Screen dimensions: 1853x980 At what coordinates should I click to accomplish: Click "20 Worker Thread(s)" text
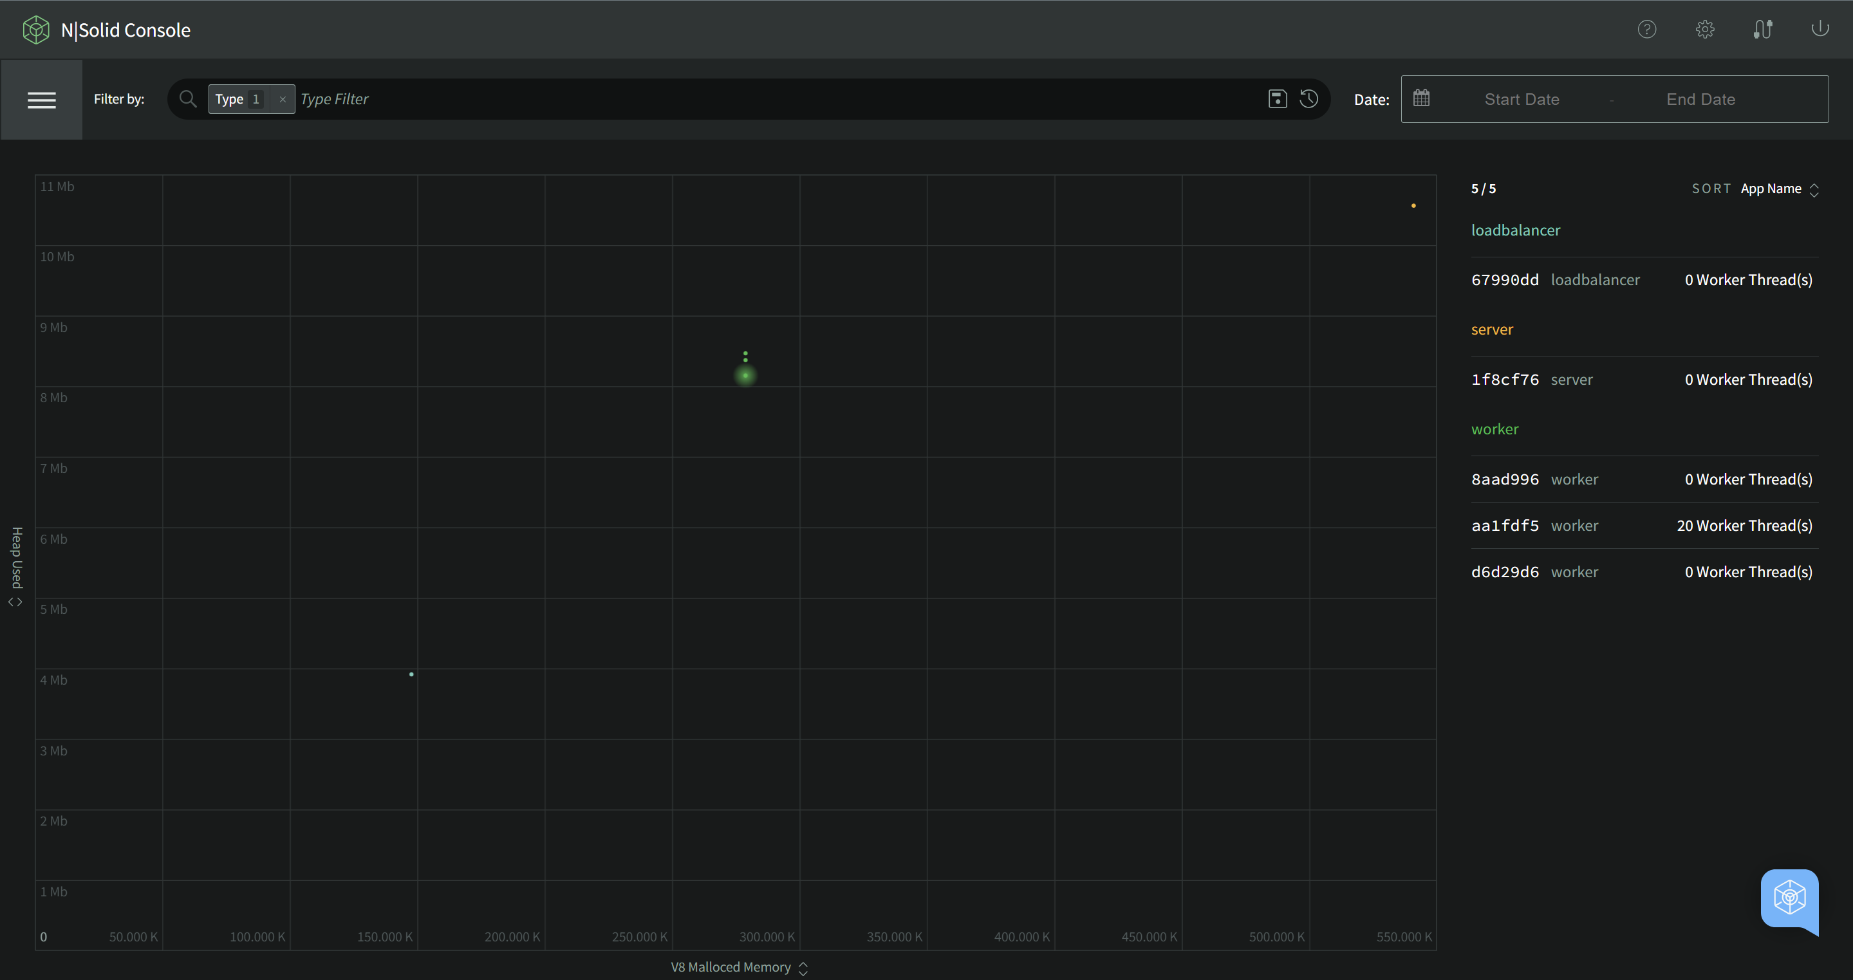pyautogui.click(x=1744, y=526)
